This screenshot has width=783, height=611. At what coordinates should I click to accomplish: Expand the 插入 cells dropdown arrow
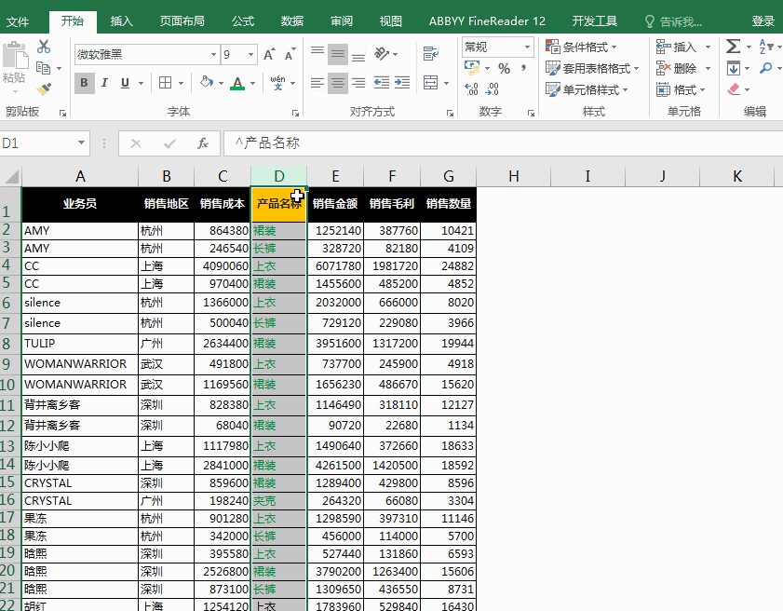708,47
